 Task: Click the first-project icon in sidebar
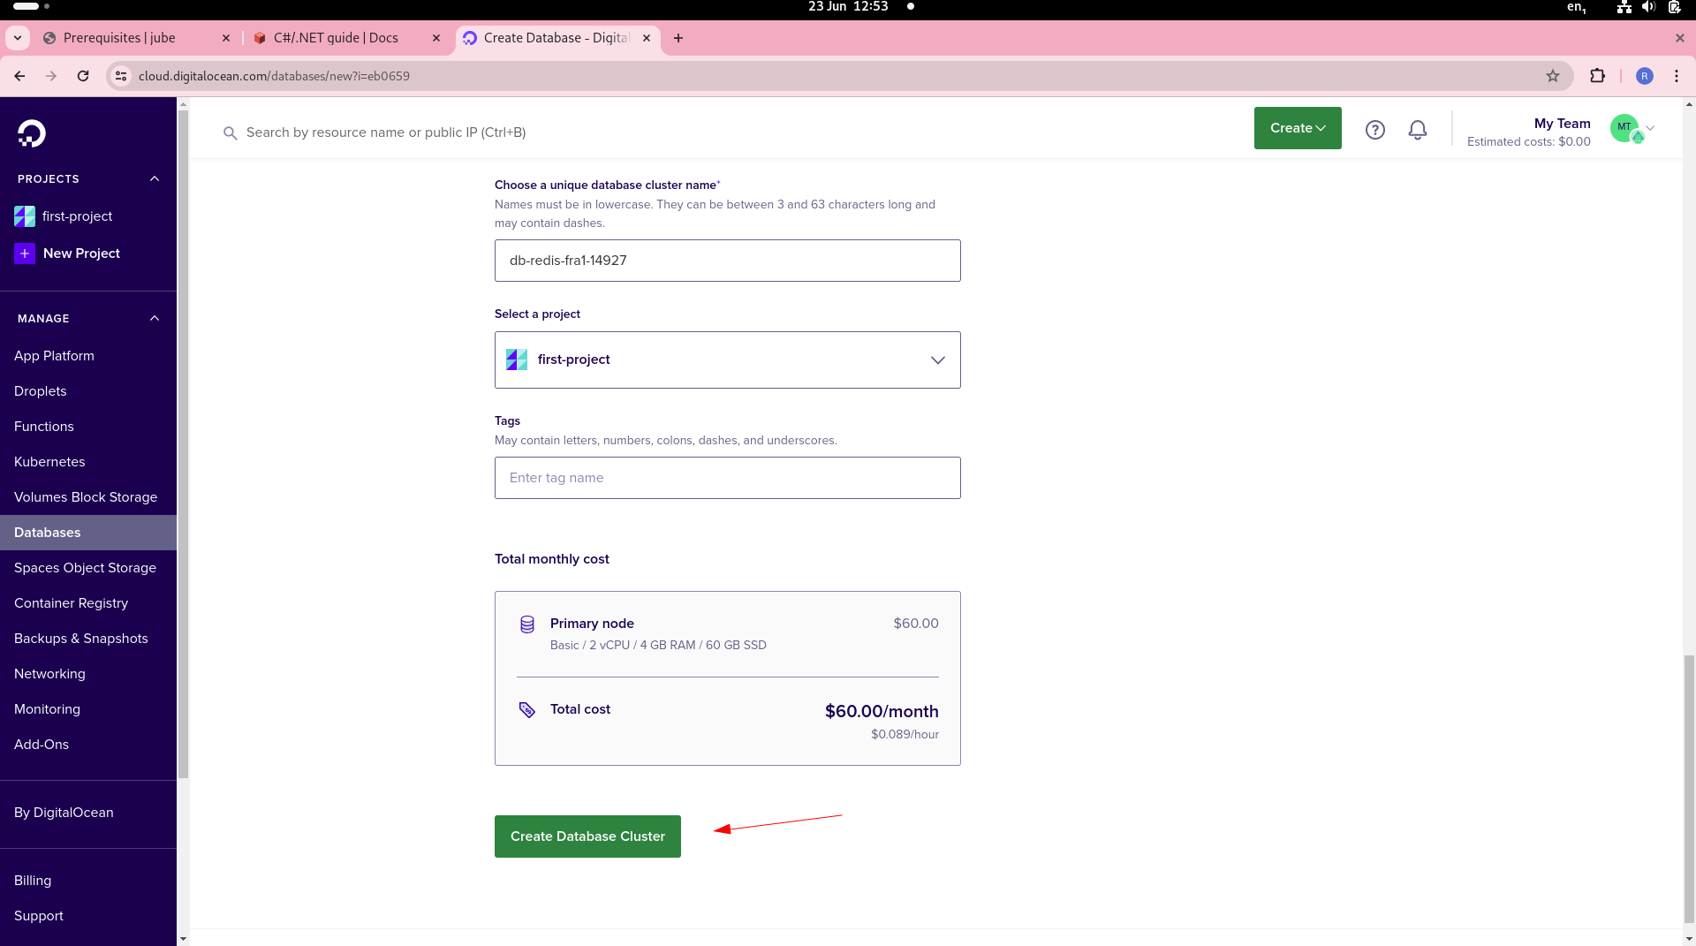click(x=25, y=216)
